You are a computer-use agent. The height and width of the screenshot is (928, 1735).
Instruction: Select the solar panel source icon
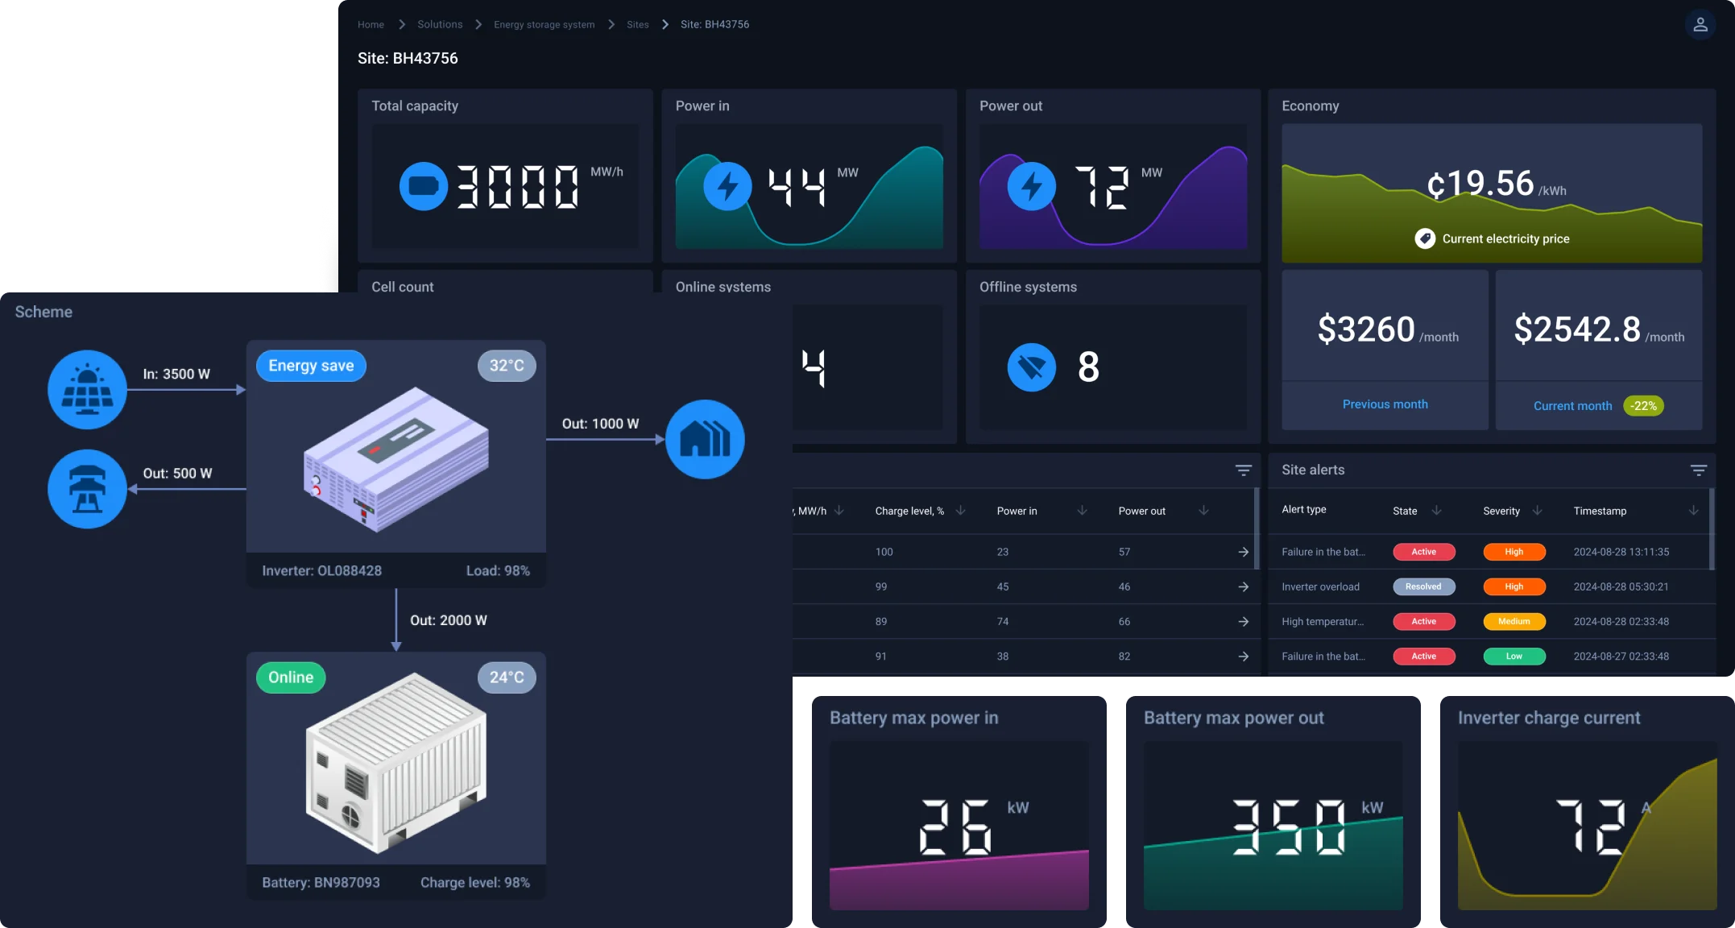88,390
